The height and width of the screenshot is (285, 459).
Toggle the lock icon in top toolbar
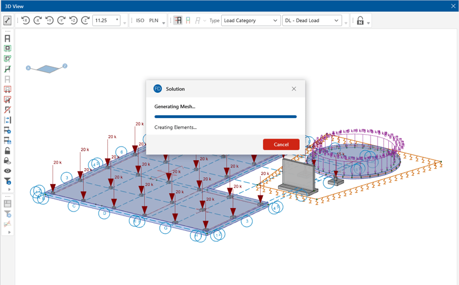pyautogui.click(x=360, y=21)
